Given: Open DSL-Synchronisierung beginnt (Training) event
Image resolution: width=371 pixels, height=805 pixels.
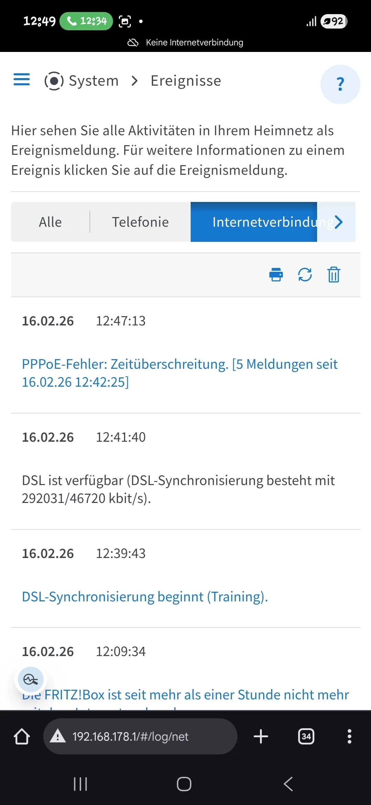Looking at the screenshot, I should coord(145,597).
